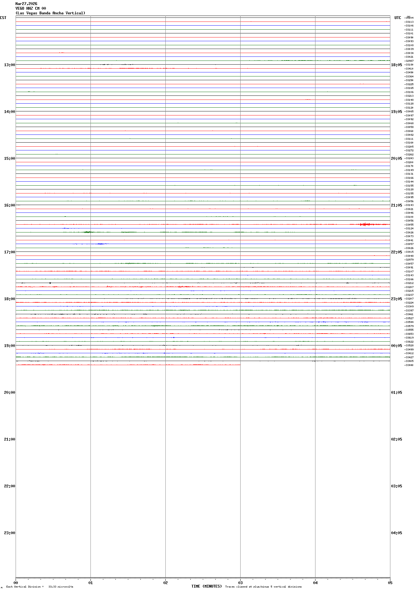This screenshot has height=591, width=415.
Task: Click the 13:00 CST time label
Action: 9,65
